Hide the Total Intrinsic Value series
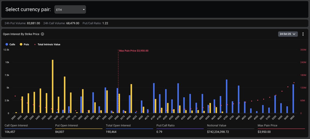 tap(47, 44)
